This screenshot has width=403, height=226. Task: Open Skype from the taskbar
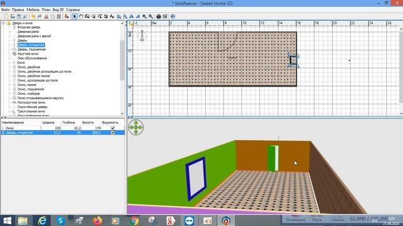pos(60,220)
